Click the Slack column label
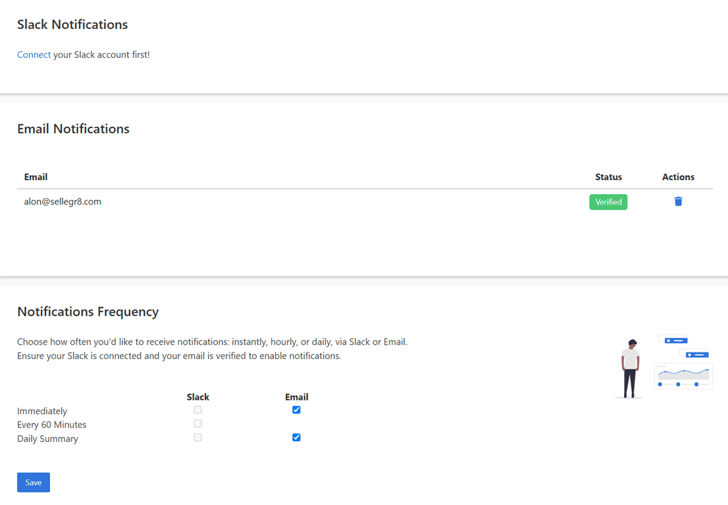The width and height of the screenshot is (728, 505). [197, 397]
